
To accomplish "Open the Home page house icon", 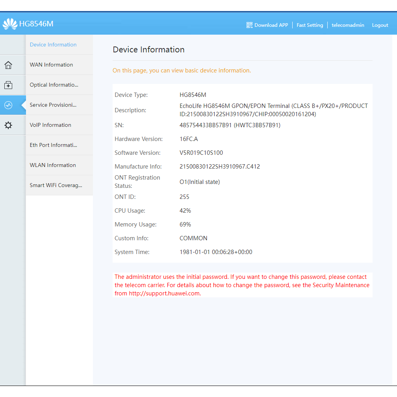I will pos(8,65).
